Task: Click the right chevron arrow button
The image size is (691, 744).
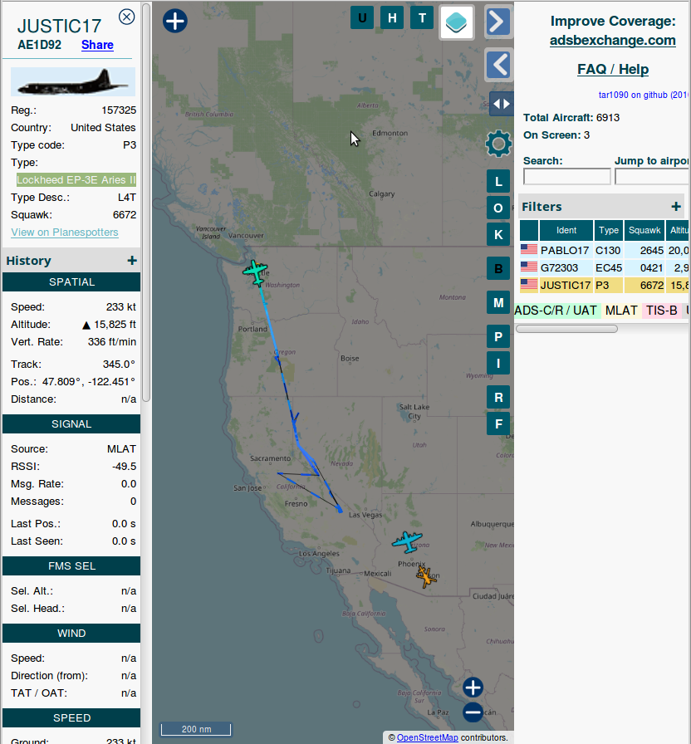Action: (498, 22)
